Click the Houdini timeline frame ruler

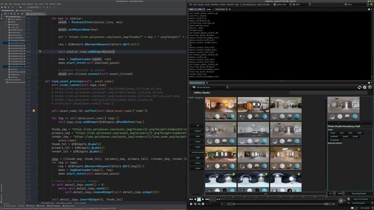[280, 198]
